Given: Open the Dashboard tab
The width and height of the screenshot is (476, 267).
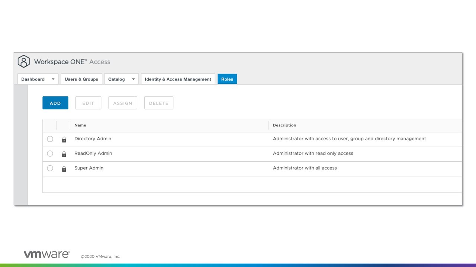Looking at the screenshot, I should click(38, 79).
